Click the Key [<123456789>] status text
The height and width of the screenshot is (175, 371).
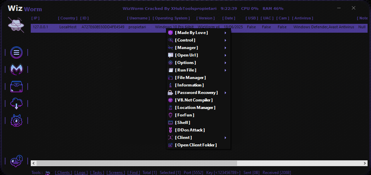pyautogui.click(x=223, y=173)
